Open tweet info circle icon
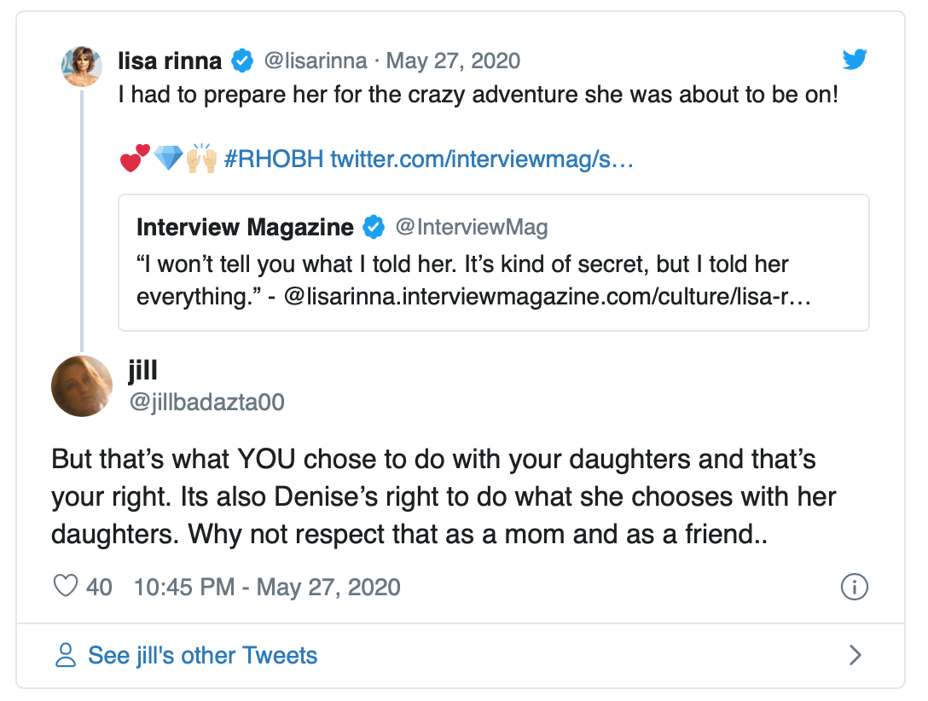This screenshot has height=701, width=928. tap(854, 587)
